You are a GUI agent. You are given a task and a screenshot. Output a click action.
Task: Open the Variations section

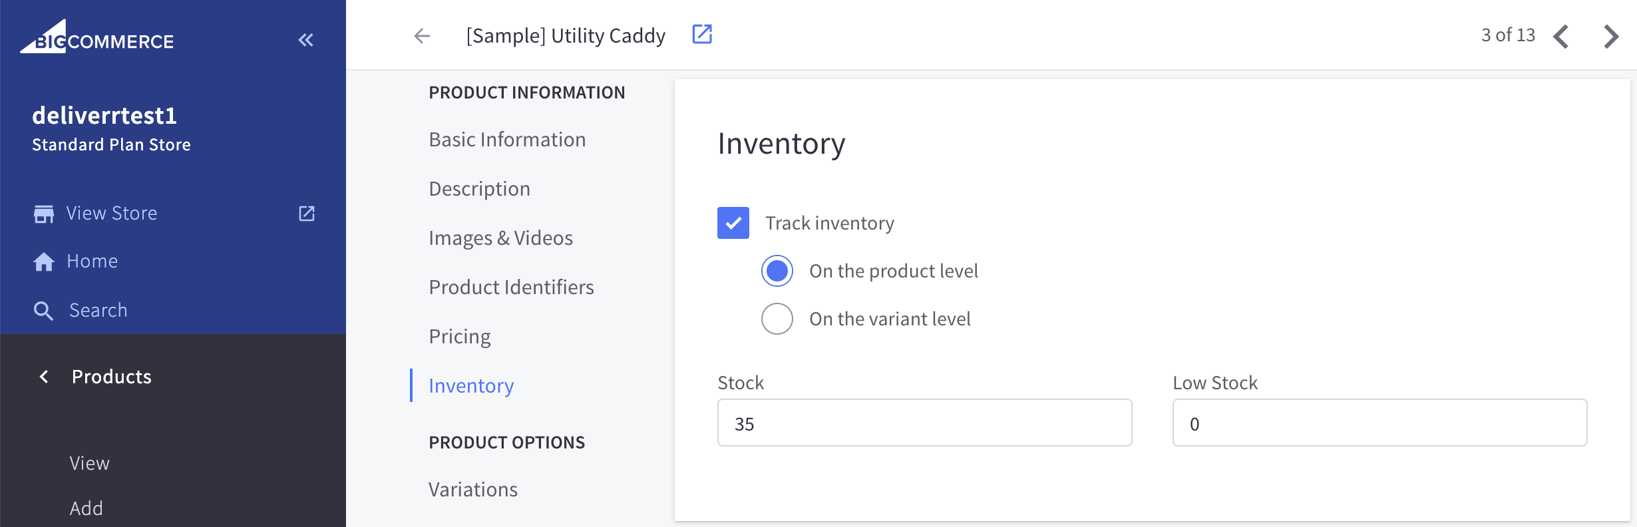[x=473, y=490]
